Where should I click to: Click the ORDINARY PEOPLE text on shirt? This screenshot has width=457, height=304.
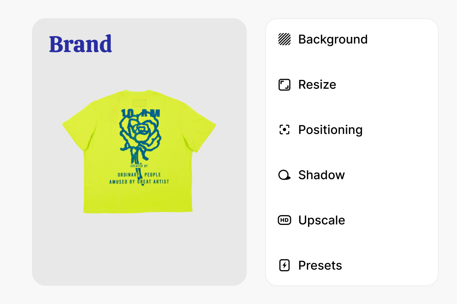pos(139,175)
